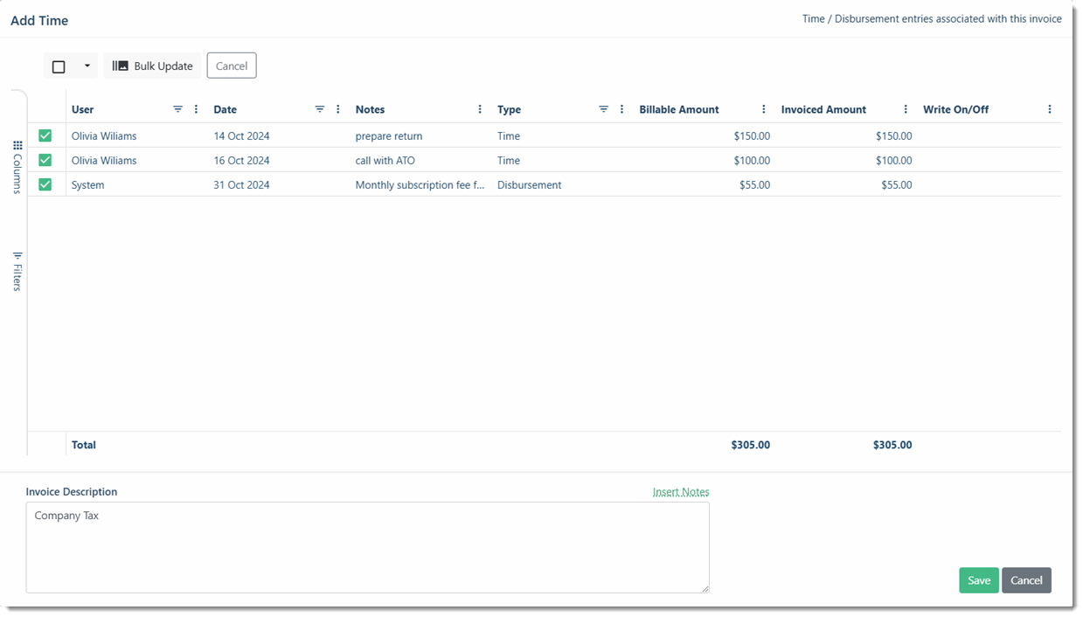Image resolution: width=1083 pixels, height=617 pixels.
Task: Click the 'call with ATO' notes cell
Action: 385,160
